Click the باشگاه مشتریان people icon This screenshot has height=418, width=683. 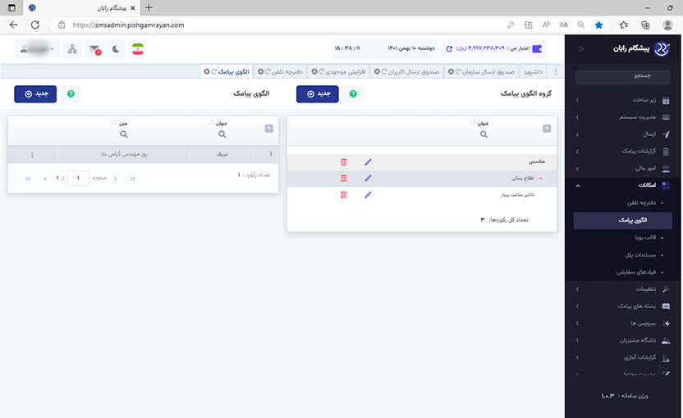coord(666,341)
